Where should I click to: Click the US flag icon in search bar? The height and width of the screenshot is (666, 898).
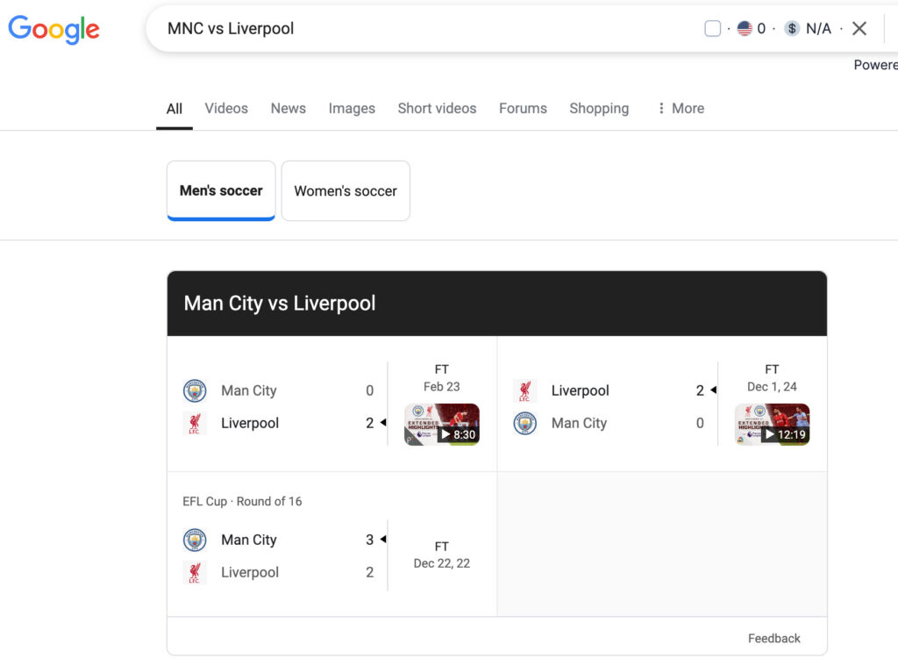(745, 29)
